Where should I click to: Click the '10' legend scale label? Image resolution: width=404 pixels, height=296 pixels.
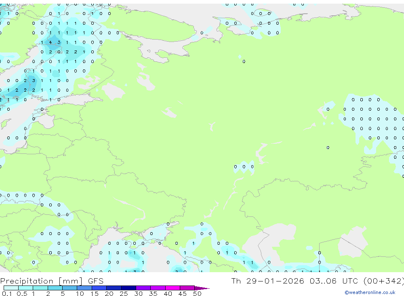[80, 294]
